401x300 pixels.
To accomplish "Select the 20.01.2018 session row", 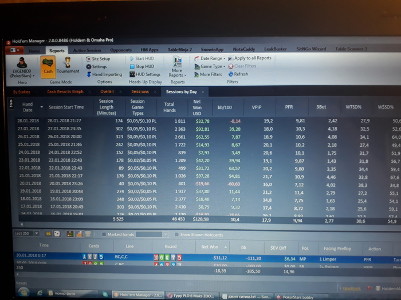I will point(207,183).
